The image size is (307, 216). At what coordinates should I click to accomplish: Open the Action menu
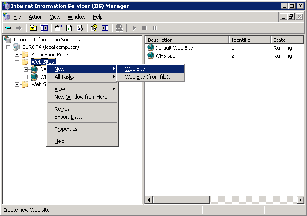coord(35,17)
